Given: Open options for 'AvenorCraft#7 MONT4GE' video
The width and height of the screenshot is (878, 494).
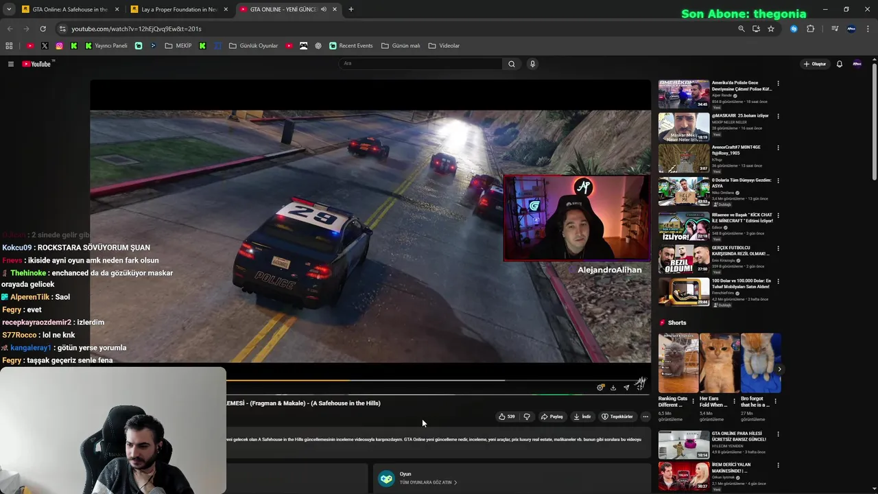Looking at the screenshot, I should pos(778,148).
